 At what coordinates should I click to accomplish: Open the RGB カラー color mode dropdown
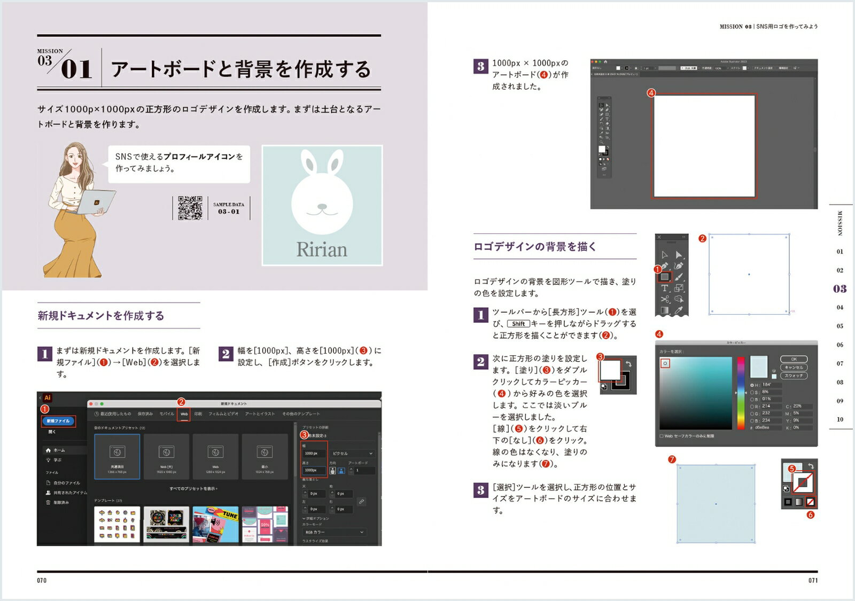tap(334, 532)
